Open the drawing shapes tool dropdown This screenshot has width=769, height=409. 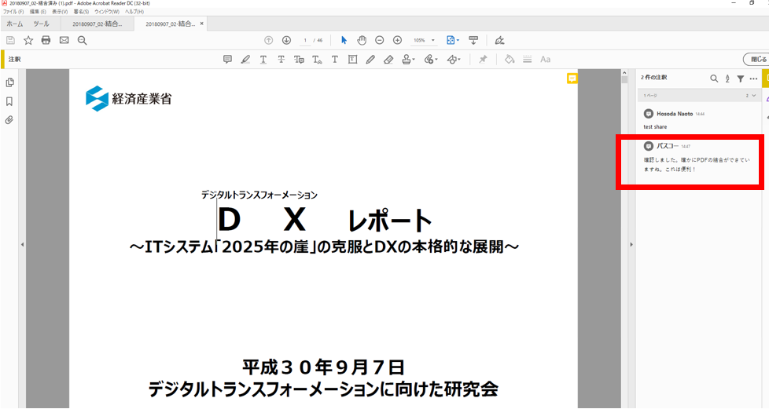click(454, 59)
